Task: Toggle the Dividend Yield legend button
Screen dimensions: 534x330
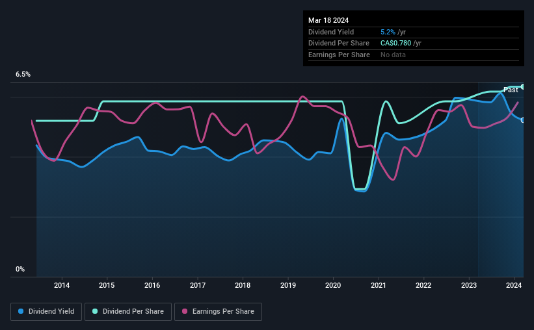Action: pos(46,312)
